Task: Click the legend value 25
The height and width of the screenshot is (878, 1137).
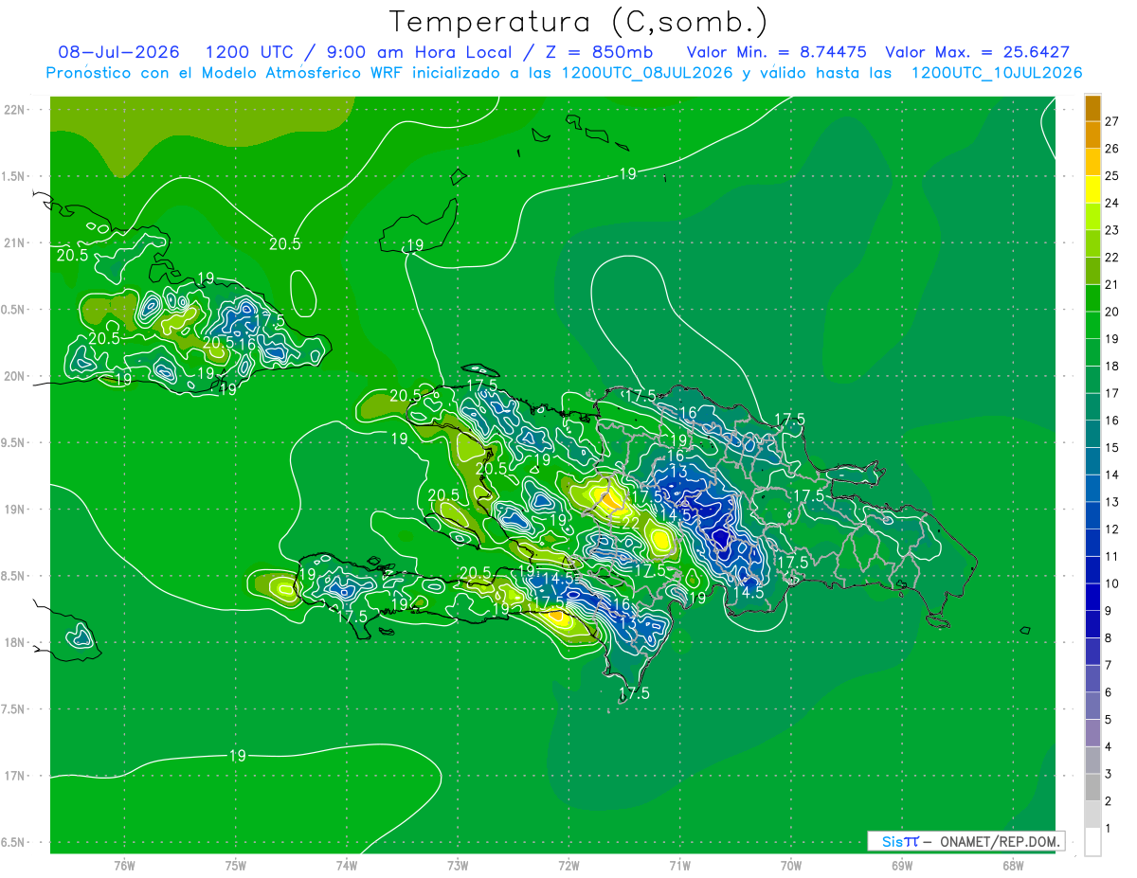Action: coord(1112,175)
